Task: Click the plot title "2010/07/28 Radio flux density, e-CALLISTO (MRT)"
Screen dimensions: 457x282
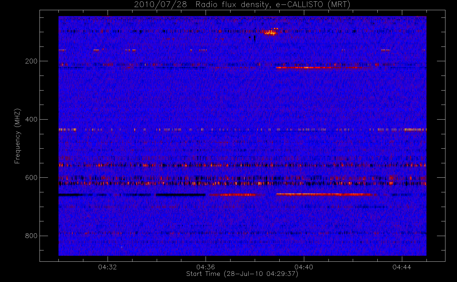Action: (242, 5)
